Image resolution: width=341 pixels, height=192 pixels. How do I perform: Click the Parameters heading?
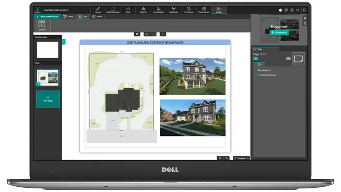(x=264, y=70)
